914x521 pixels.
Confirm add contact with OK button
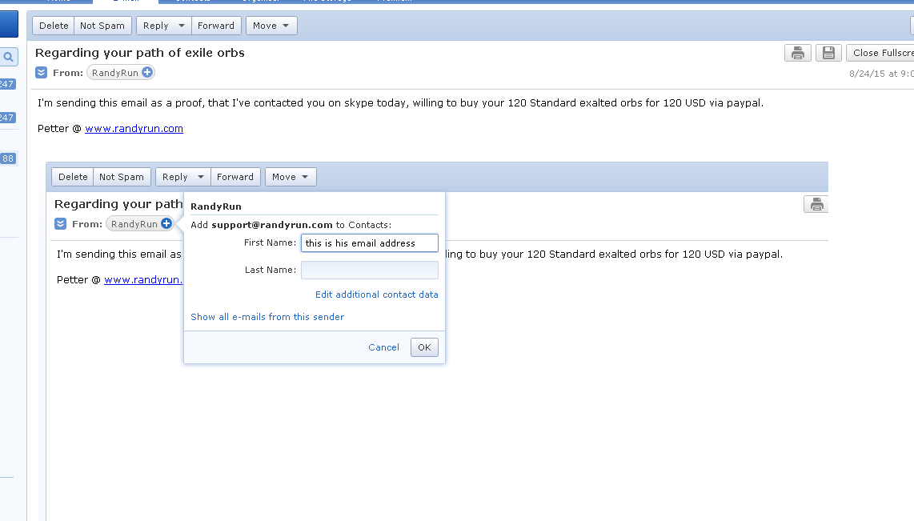424,347
